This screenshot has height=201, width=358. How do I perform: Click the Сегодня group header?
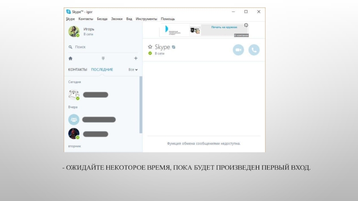click(x=74, y=82)
